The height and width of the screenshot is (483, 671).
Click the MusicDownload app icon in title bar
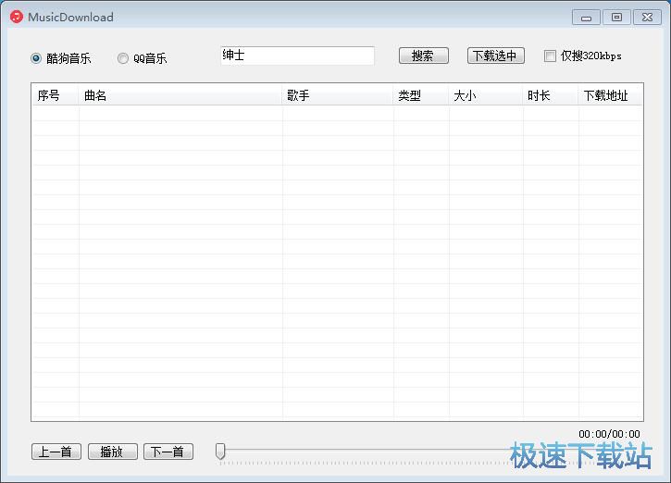pos(17,17)
